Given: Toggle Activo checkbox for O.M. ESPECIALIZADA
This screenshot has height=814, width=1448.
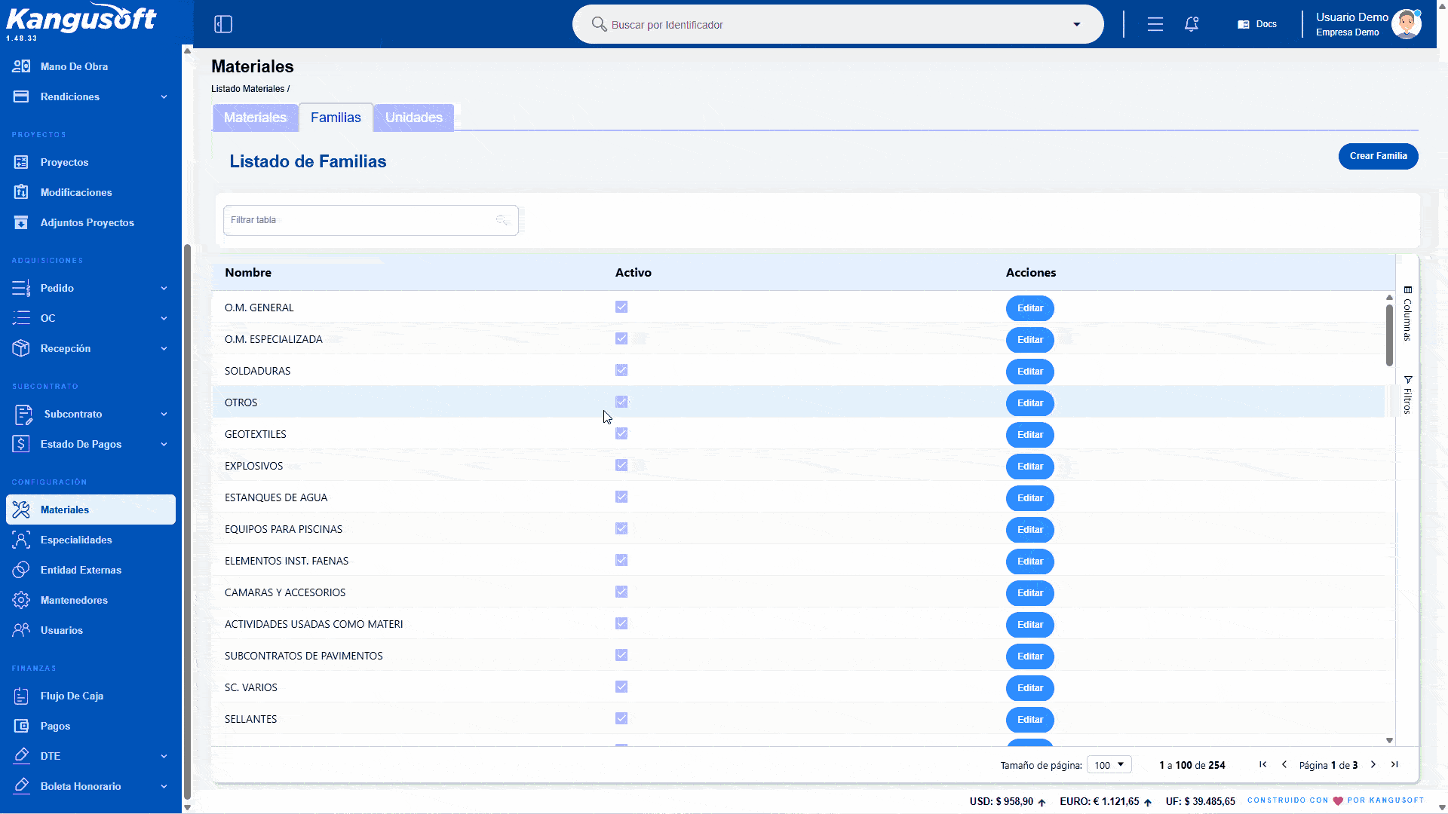Looking at the screenshot, I should [621, 338].
